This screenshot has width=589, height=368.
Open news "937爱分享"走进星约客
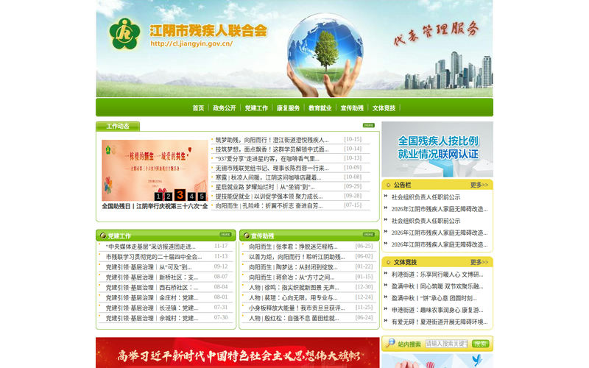click(x=267, y=159)
